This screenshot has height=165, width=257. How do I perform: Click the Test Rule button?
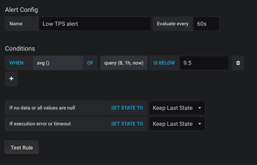[22, 147]
